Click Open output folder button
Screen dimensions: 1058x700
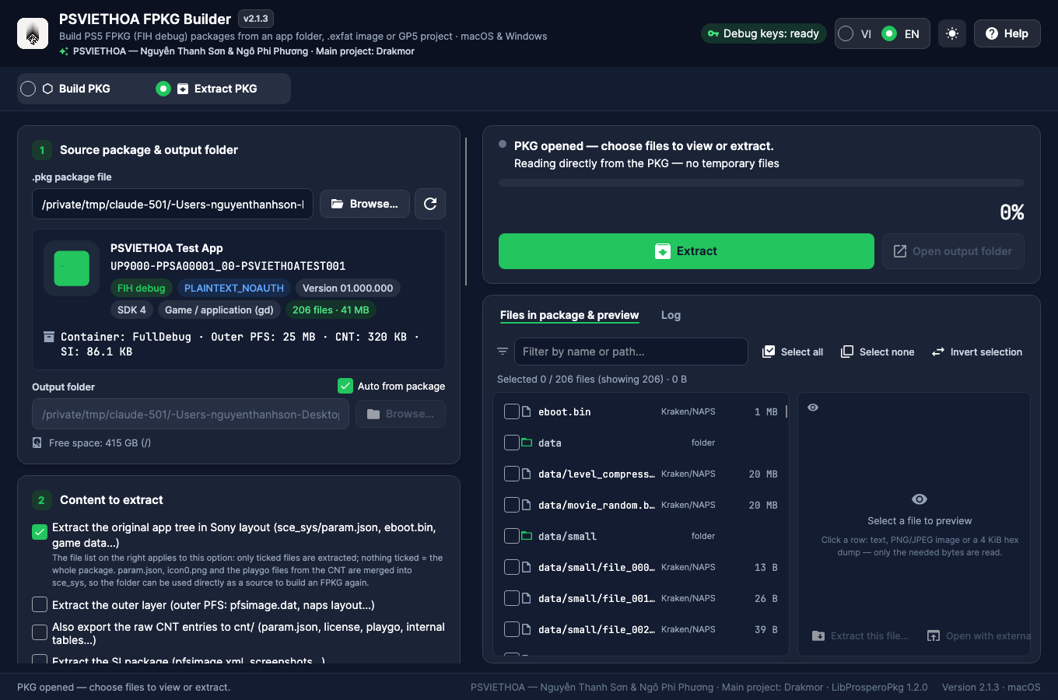tap(953, 251)
